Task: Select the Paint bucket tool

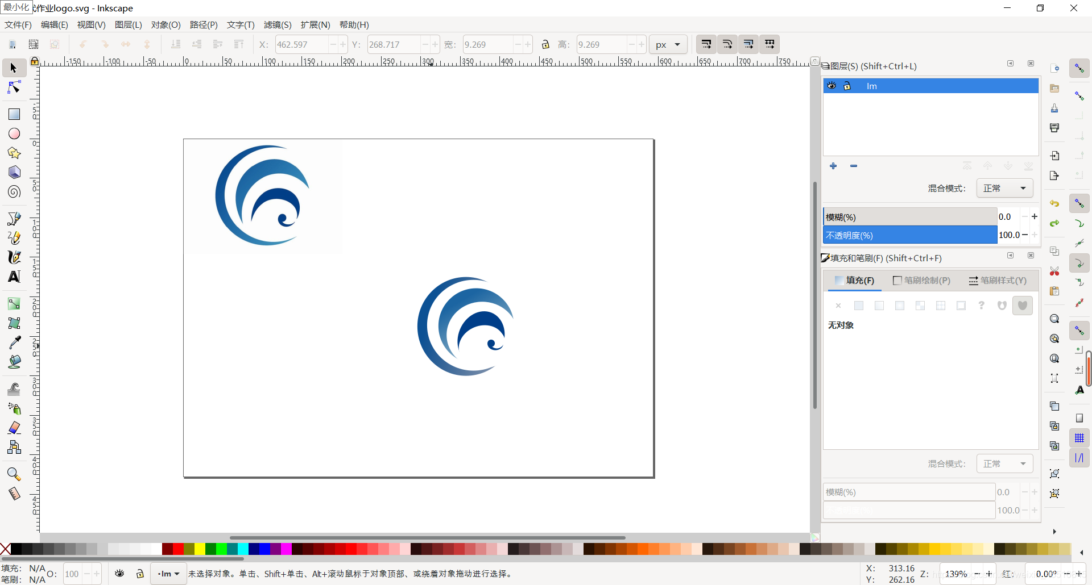Action: tap(14, 362)
